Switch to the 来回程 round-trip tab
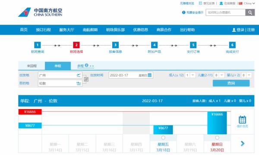Image resolution: width=259 pixels, height=155 pixels. (x=32, y=66)
